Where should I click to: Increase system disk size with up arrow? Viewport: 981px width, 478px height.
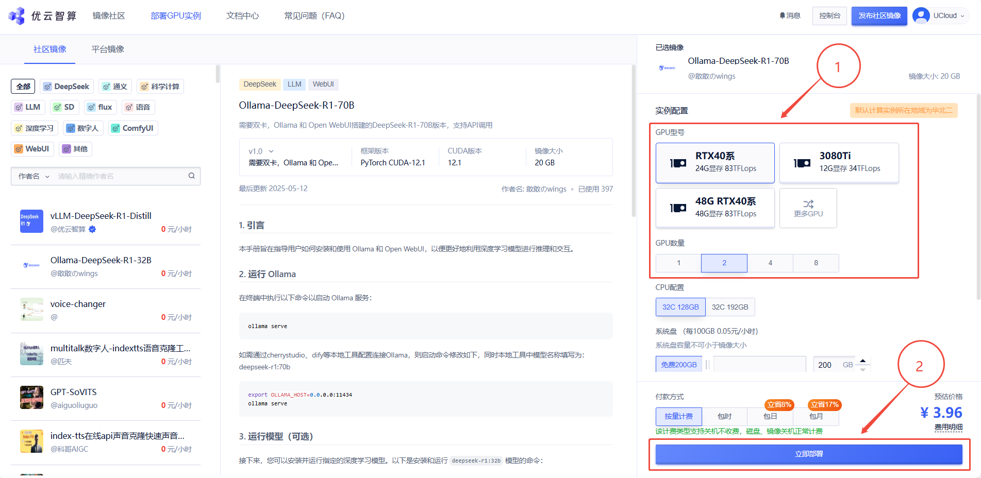click(x=863, y=360)
